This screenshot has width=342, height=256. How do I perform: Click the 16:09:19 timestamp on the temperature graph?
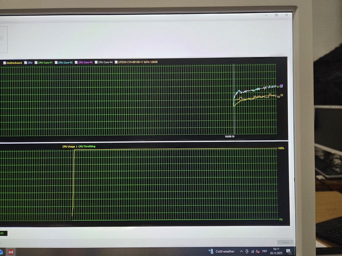coord(229,136)
